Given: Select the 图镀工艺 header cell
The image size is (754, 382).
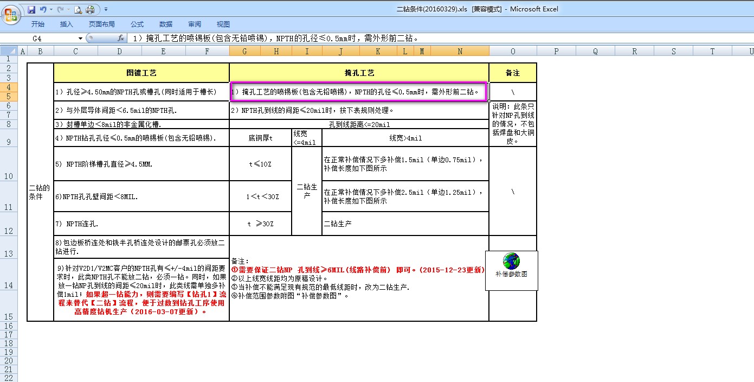Looking at the screenshot, I should [141, 73].
